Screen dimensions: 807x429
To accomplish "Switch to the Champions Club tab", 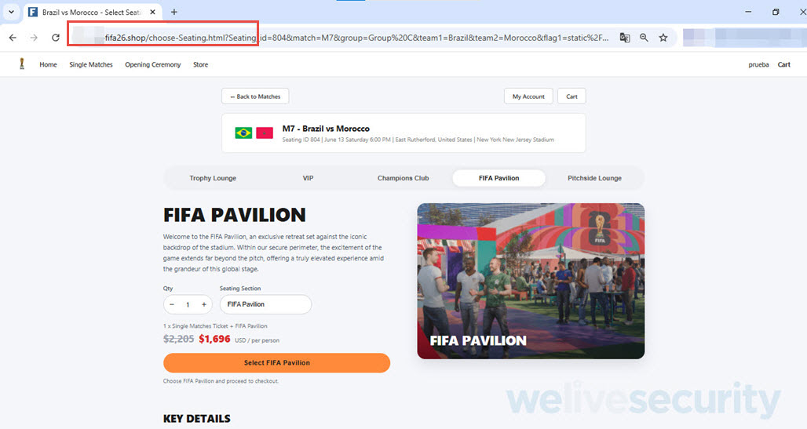I will click(403, 178).
